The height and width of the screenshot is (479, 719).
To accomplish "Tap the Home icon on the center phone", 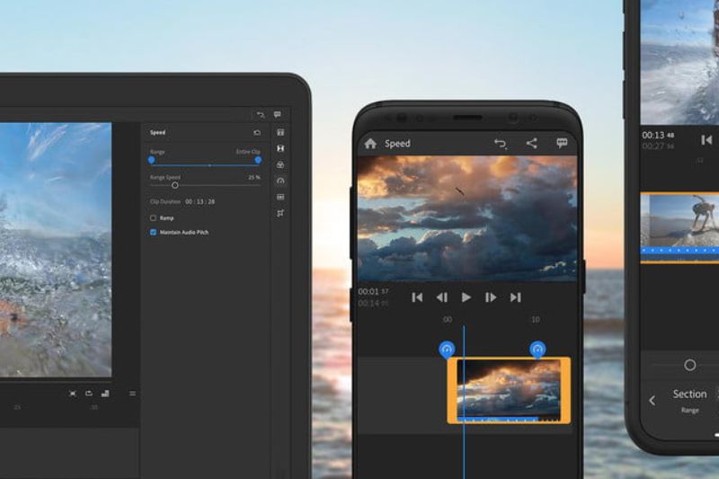I will (x=370, y=144).
